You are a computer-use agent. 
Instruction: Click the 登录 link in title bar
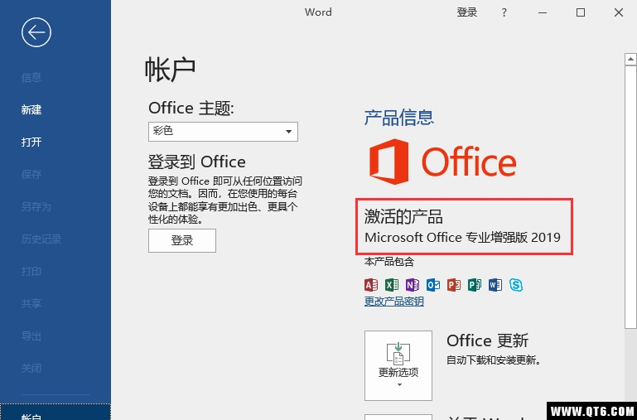tap(467, 12)
